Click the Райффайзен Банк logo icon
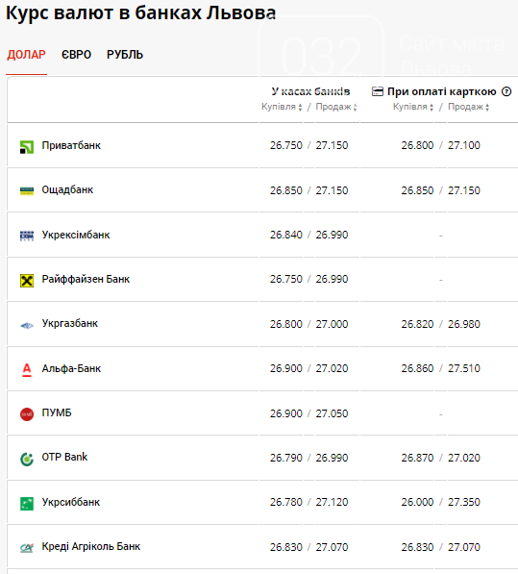The height and width of the screenshot is (574, 518). (27, 281)
